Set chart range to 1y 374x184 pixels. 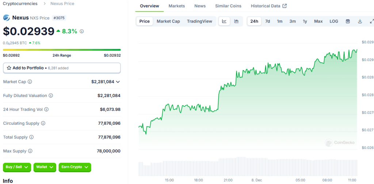[x=305, y=21]
